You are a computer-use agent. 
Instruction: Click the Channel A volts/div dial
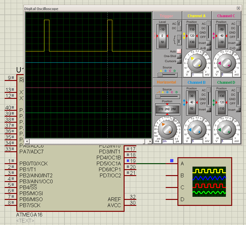[197, 63]
